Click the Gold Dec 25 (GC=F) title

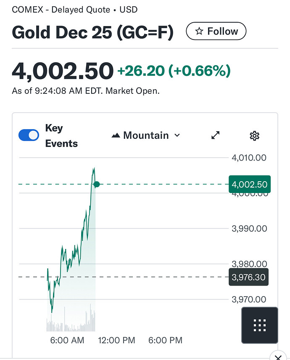click(x=92, y=32)
